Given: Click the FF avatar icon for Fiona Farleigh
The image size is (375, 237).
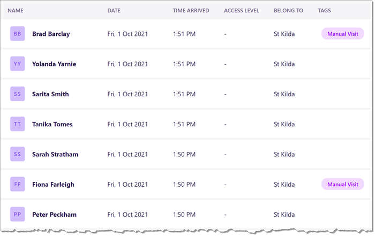Looking at the screenshot, I should 18,184.
